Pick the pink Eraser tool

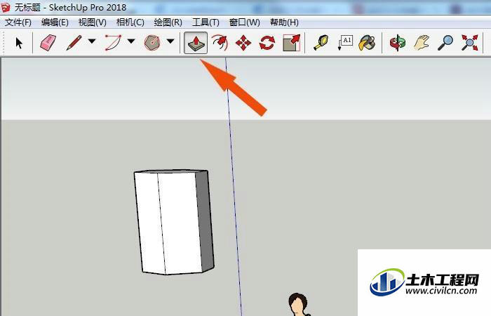point(48,43)
